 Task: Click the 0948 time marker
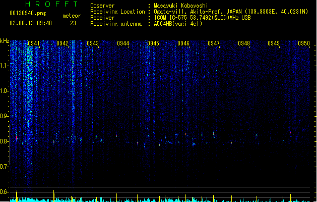[x=244, y=43]
